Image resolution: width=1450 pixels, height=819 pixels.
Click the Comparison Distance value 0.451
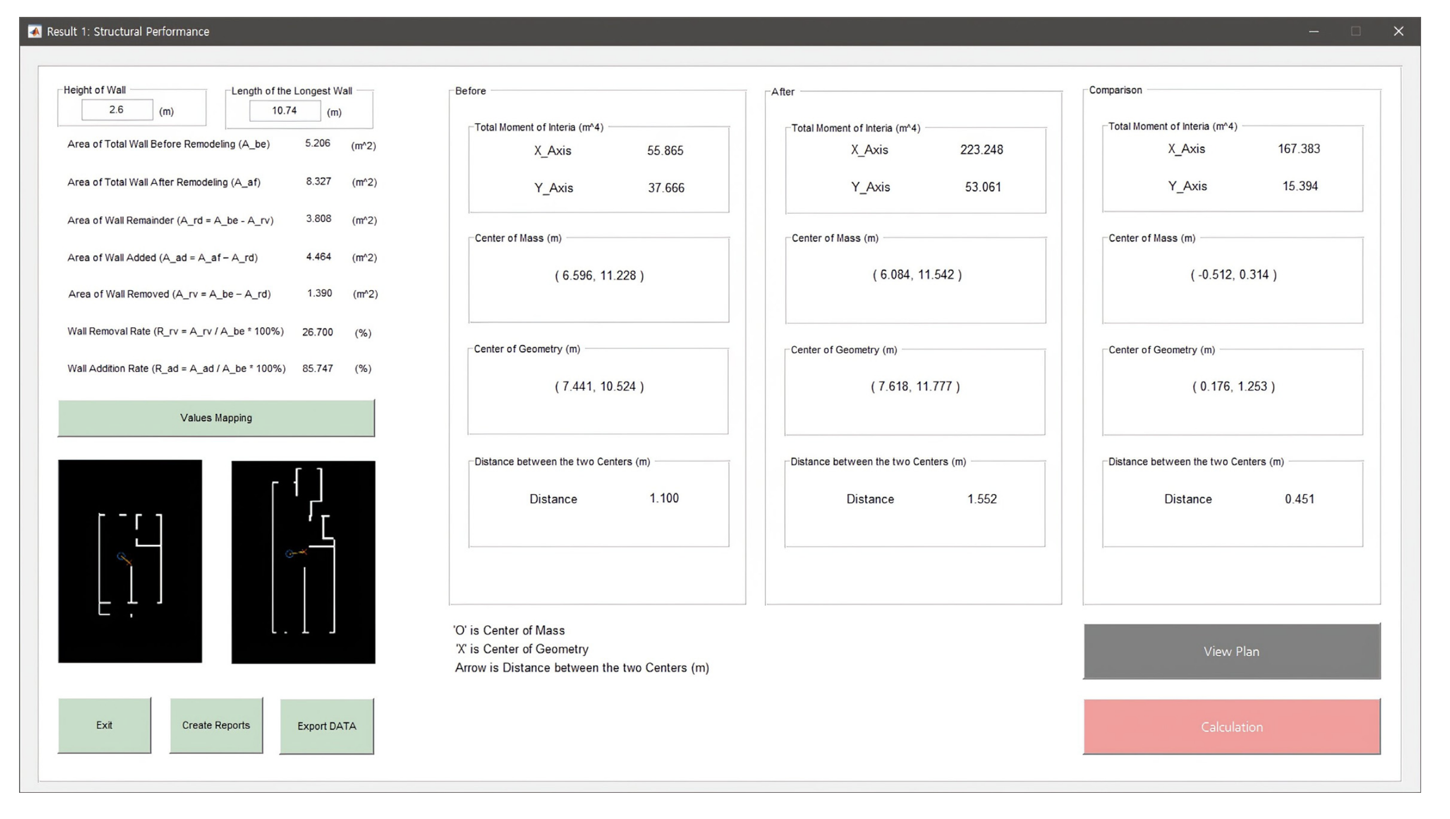[1299, 499]
